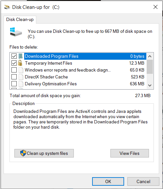Click the padlock icon for Temporary Internet Files
The width and height of the screenshot is (163, 189).
[20, 63]
